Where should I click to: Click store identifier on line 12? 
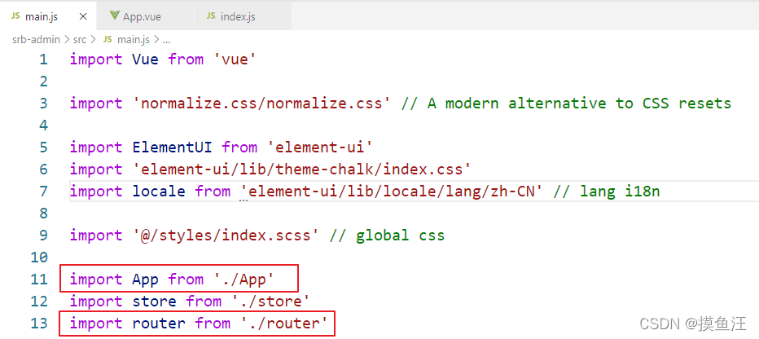155,302
